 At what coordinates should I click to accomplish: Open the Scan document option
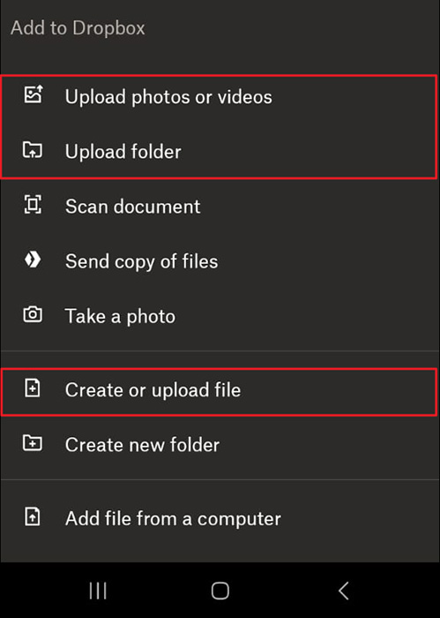(220, 207)
